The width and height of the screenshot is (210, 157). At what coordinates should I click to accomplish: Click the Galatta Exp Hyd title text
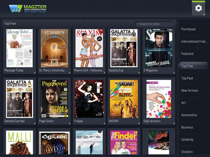point(14,121)
